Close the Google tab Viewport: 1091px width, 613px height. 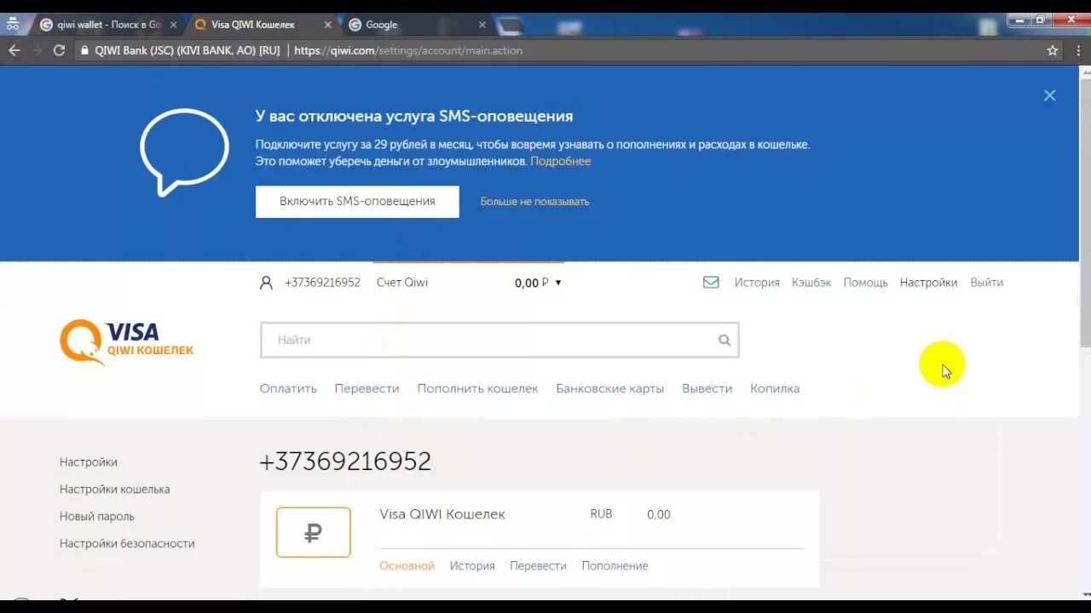click(482, 25)
